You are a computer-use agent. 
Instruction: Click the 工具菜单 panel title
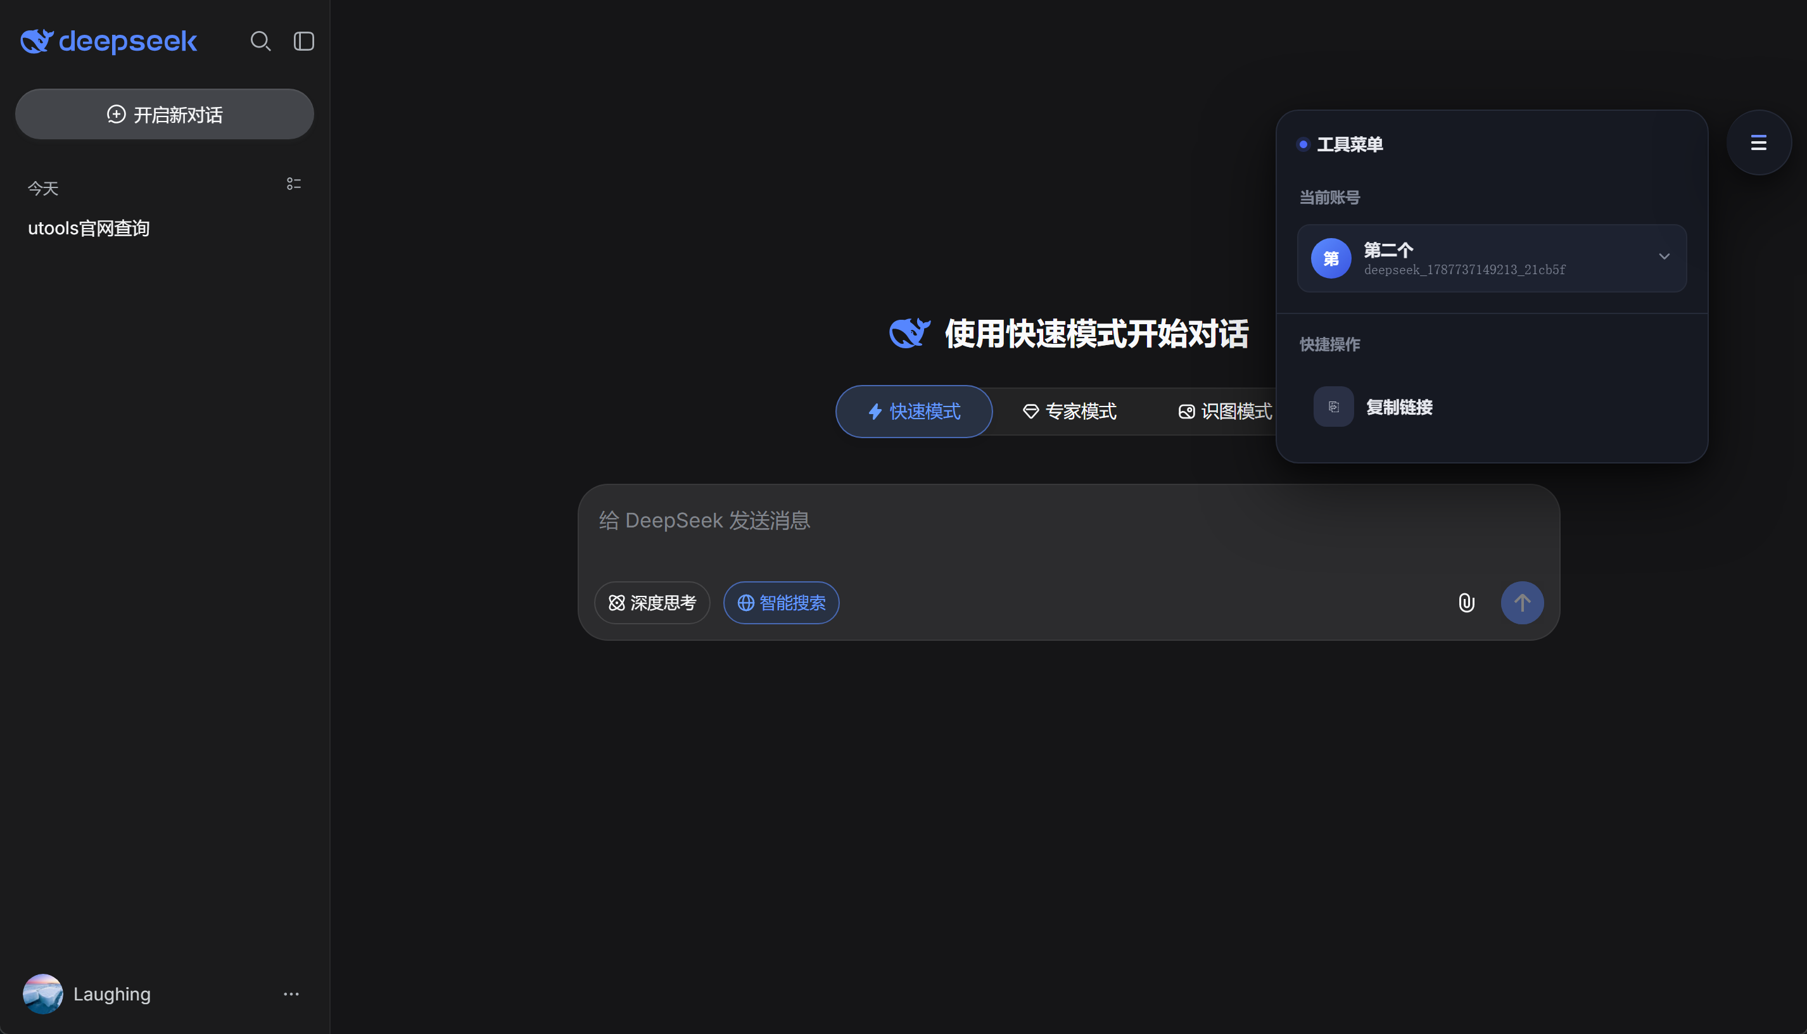click(x=1350, y=144)
